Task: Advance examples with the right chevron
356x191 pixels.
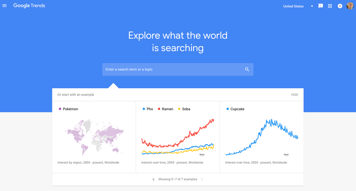Action: click(x=202, y=179)
